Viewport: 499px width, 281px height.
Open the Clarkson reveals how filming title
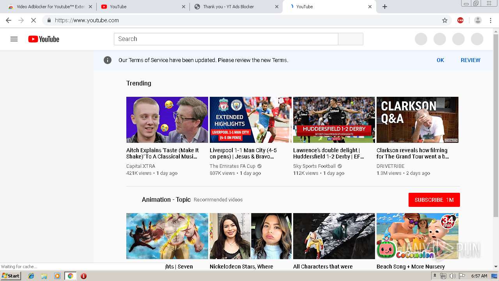click(413, 153)
